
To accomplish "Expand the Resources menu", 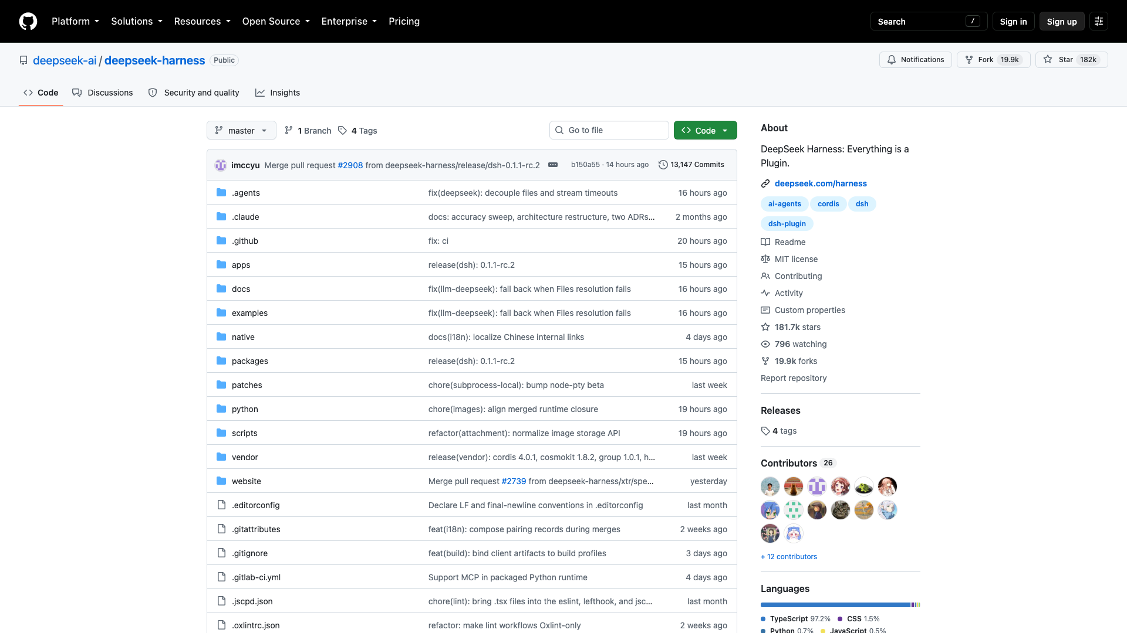I will pyautogui.click(x=202, y=21).
